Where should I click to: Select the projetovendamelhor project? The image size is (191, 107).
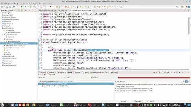[x=10, y=65]
